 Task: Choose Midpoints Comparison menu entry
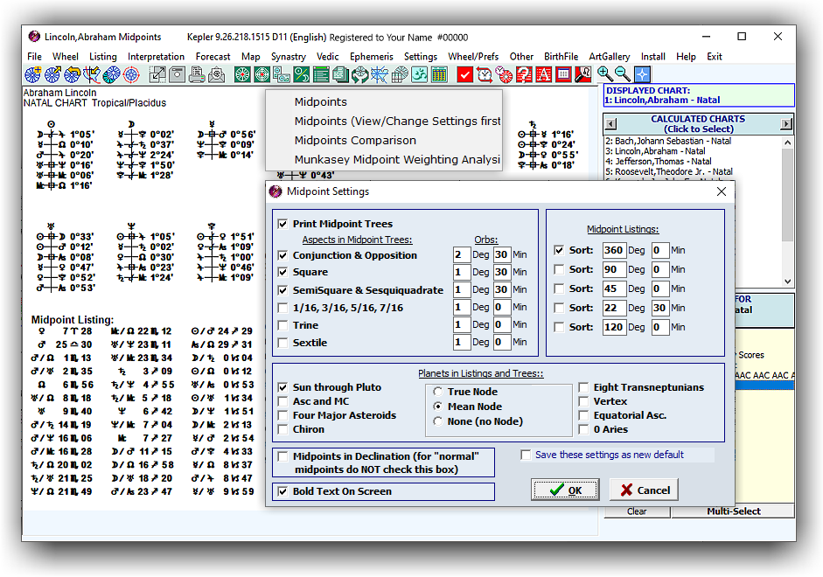355,141
